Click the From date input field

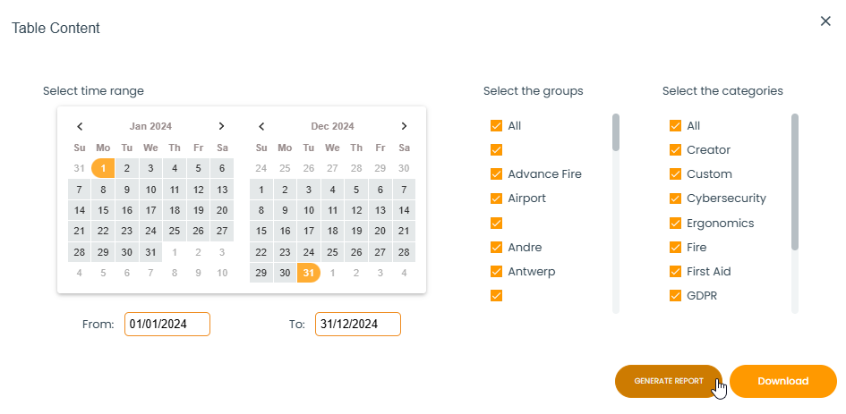coord(167,324)
